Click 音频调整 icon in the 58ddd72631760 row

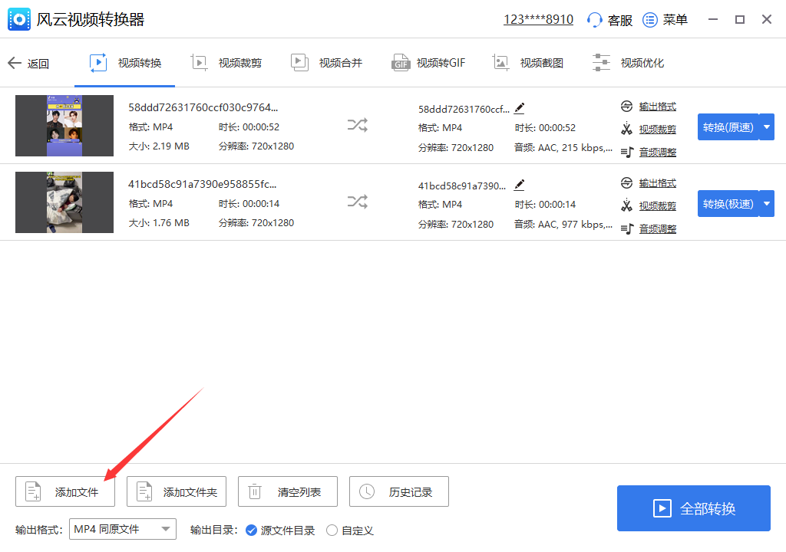[627, 152]
